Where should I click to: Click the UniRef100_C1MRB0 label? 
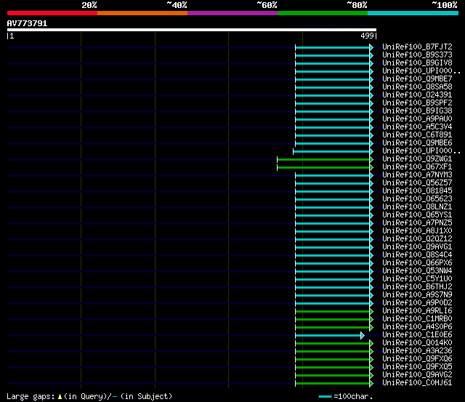point(417,319)
